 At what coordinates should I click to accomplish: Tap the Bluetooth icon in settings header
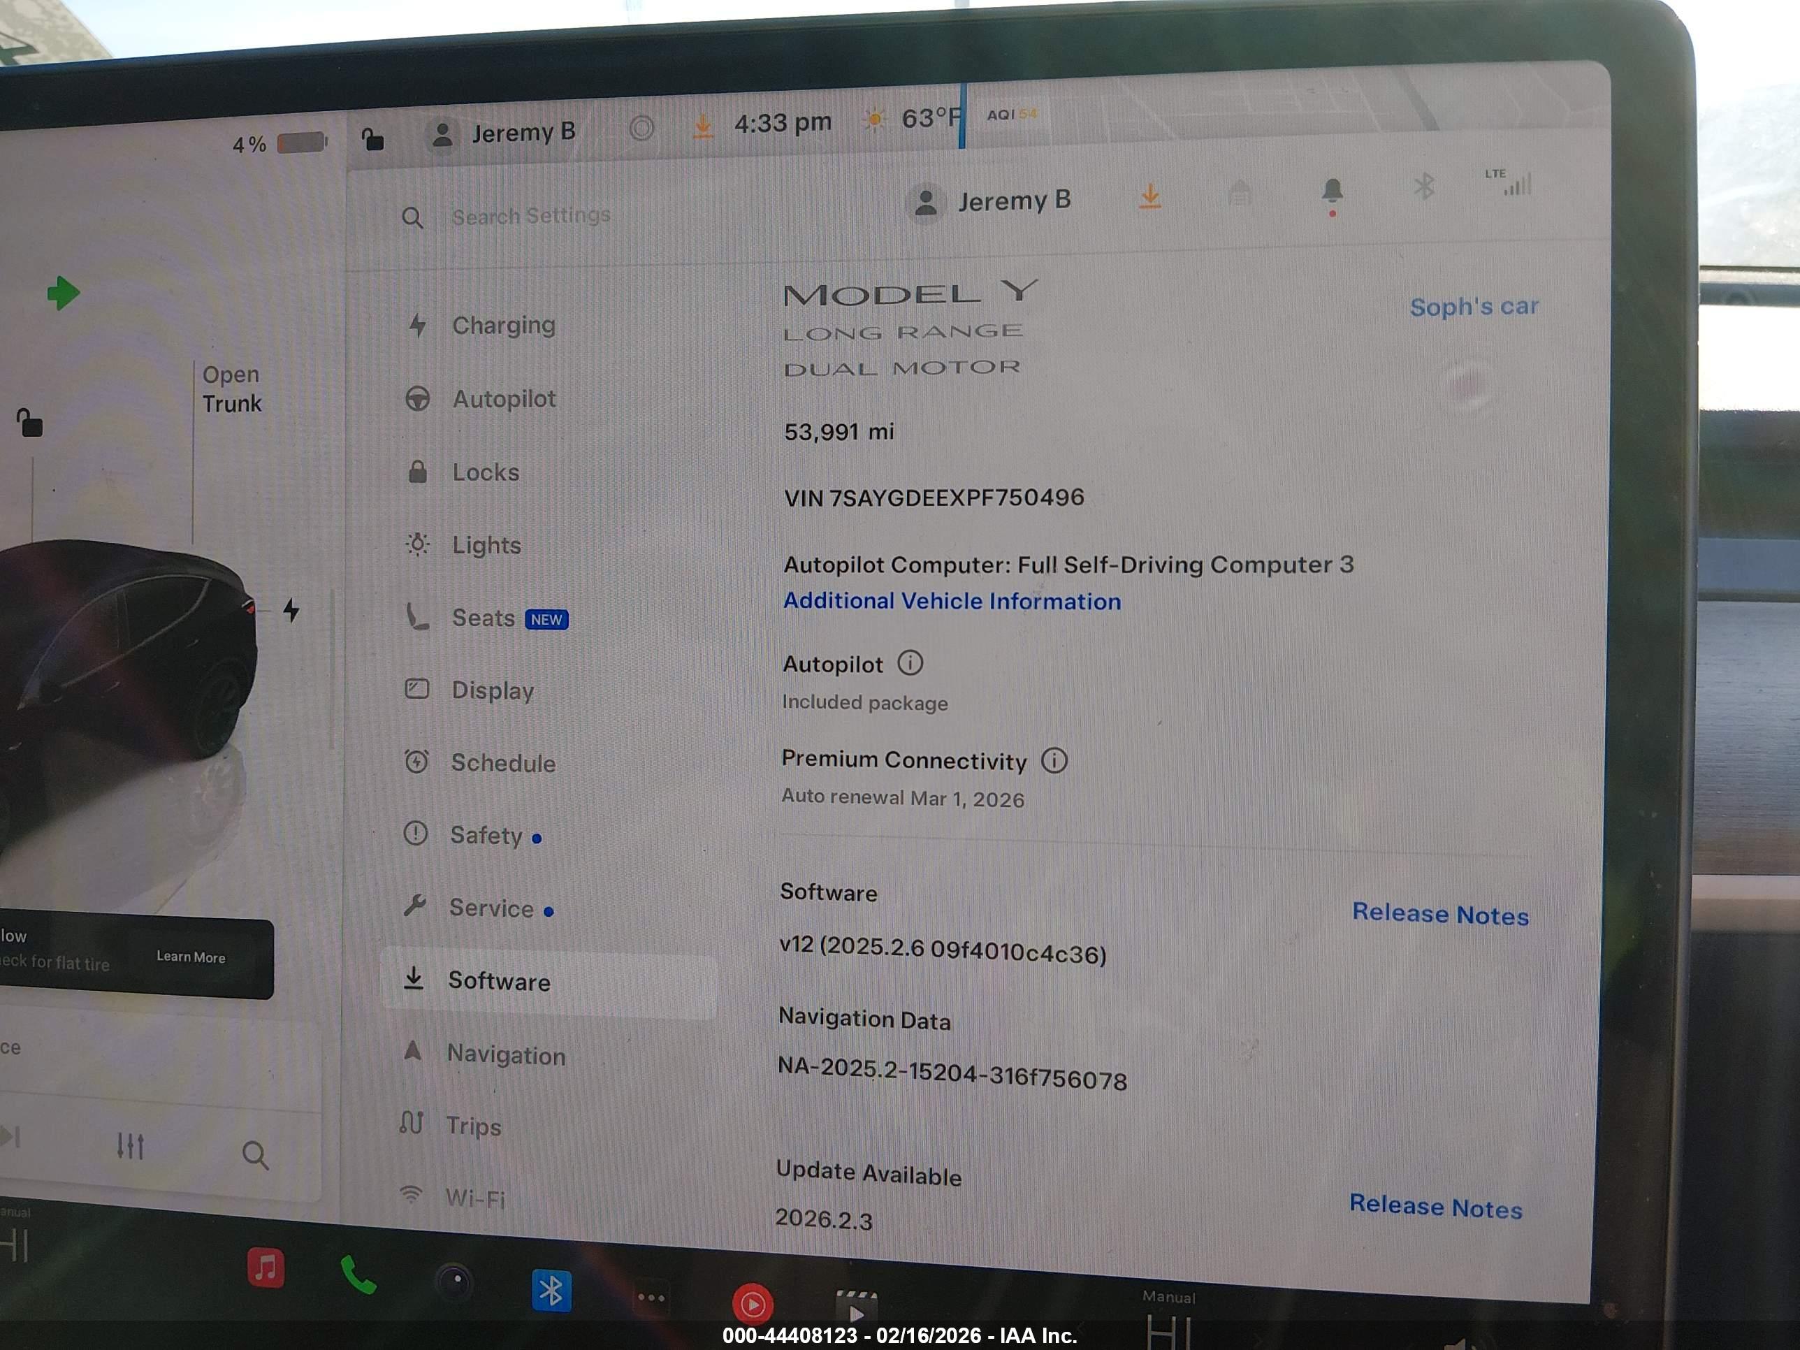click(x=1423, y=188)
